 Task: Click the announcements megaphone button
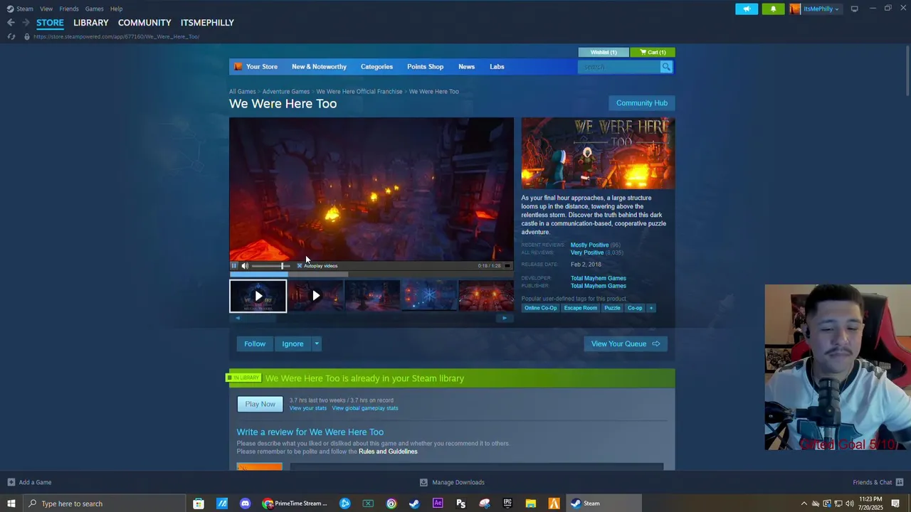747,9
